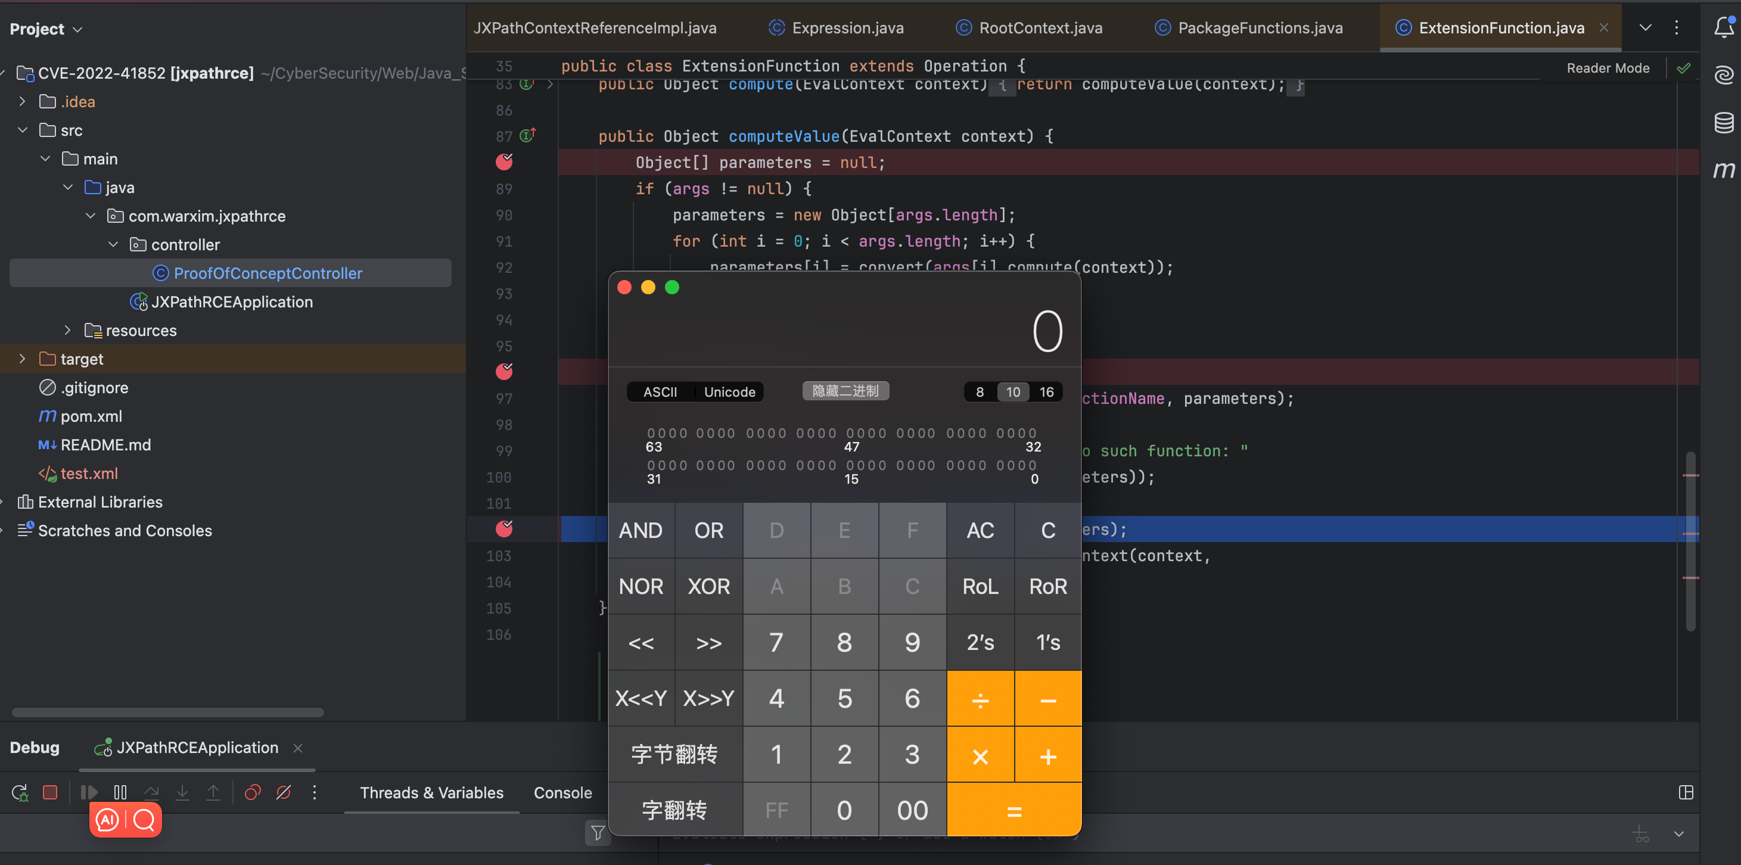The height and width of the screenshot is (865, 1741).
Task: Open the Console tab
Action: (x=562, y=793)
